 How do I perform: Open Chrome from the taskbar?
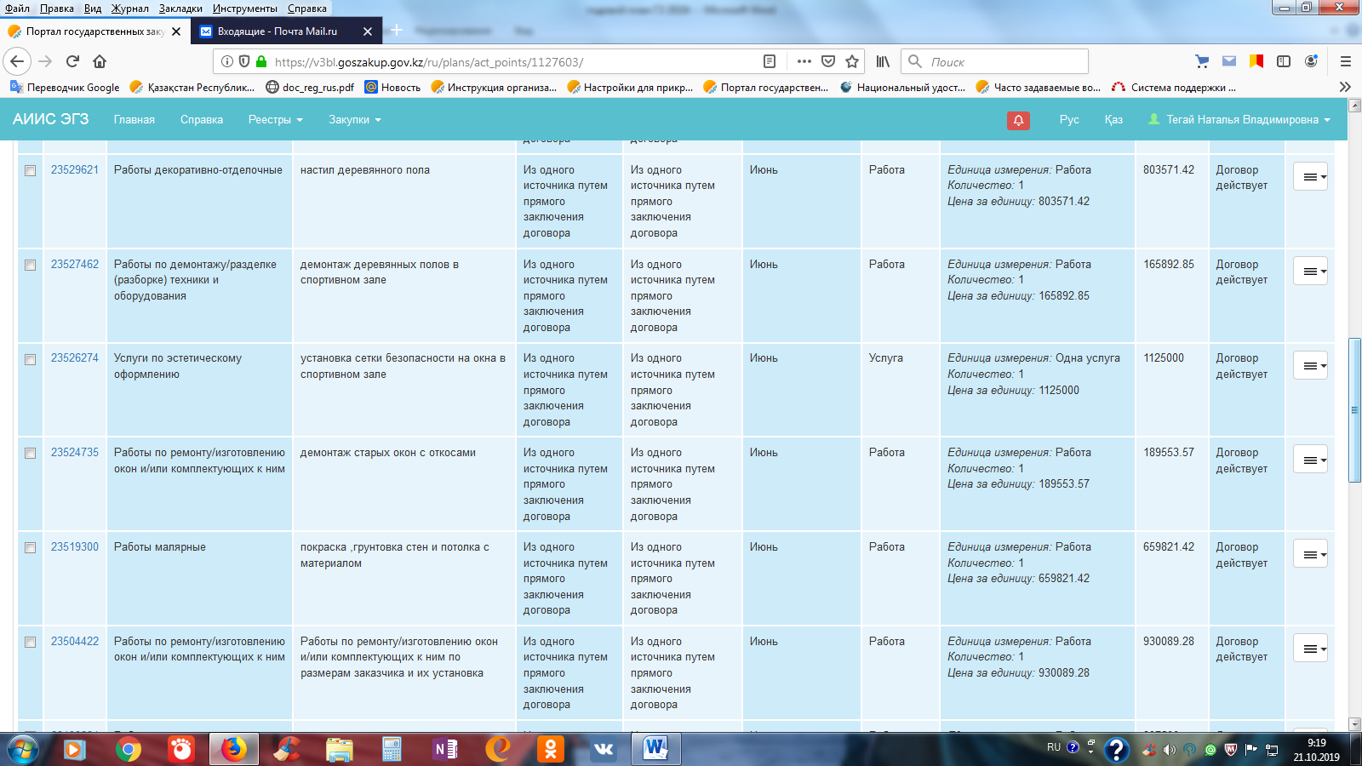point(129,749)
